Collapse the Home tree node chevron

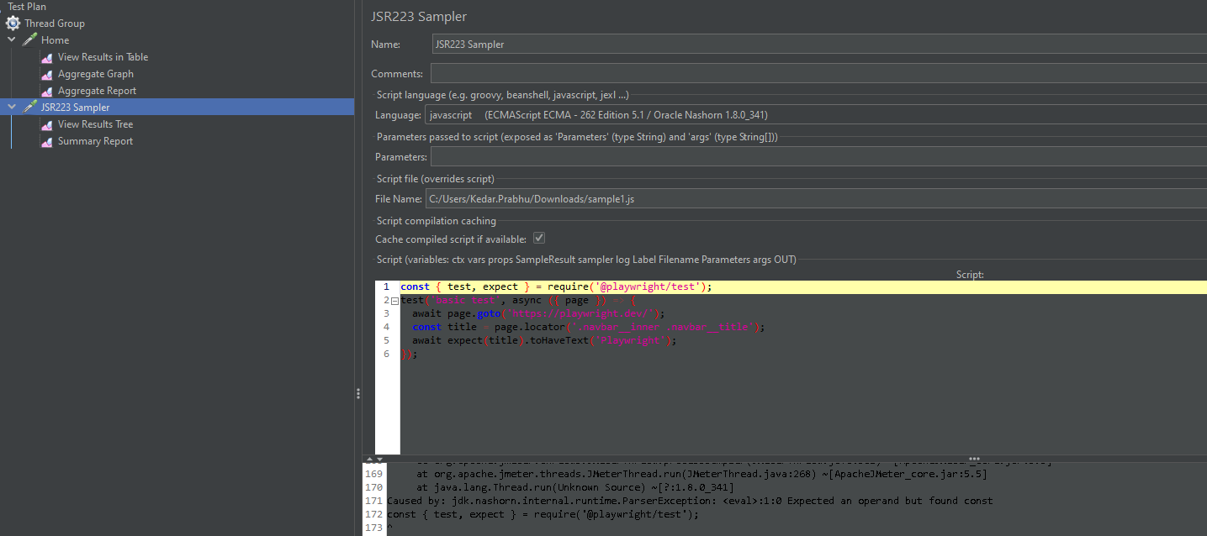[11, 39]
